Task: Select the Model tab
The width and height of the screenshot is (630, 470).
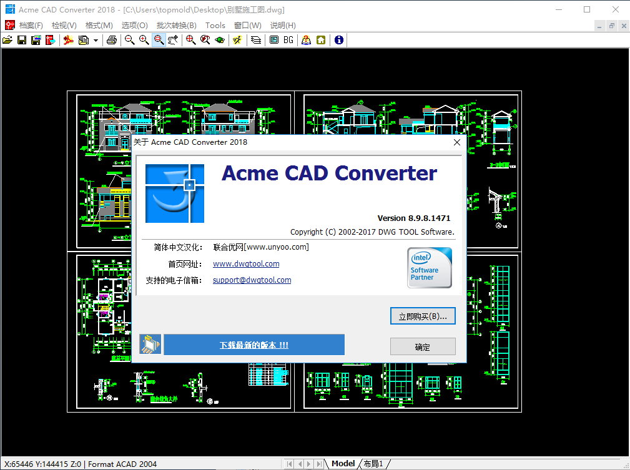Action: tap(343, 464)
